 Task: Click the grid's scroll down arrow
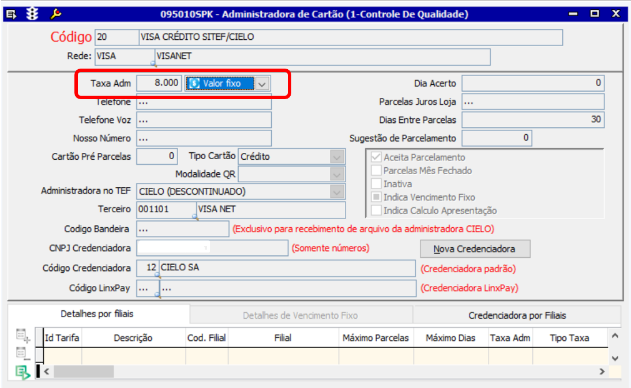(615, 358)
